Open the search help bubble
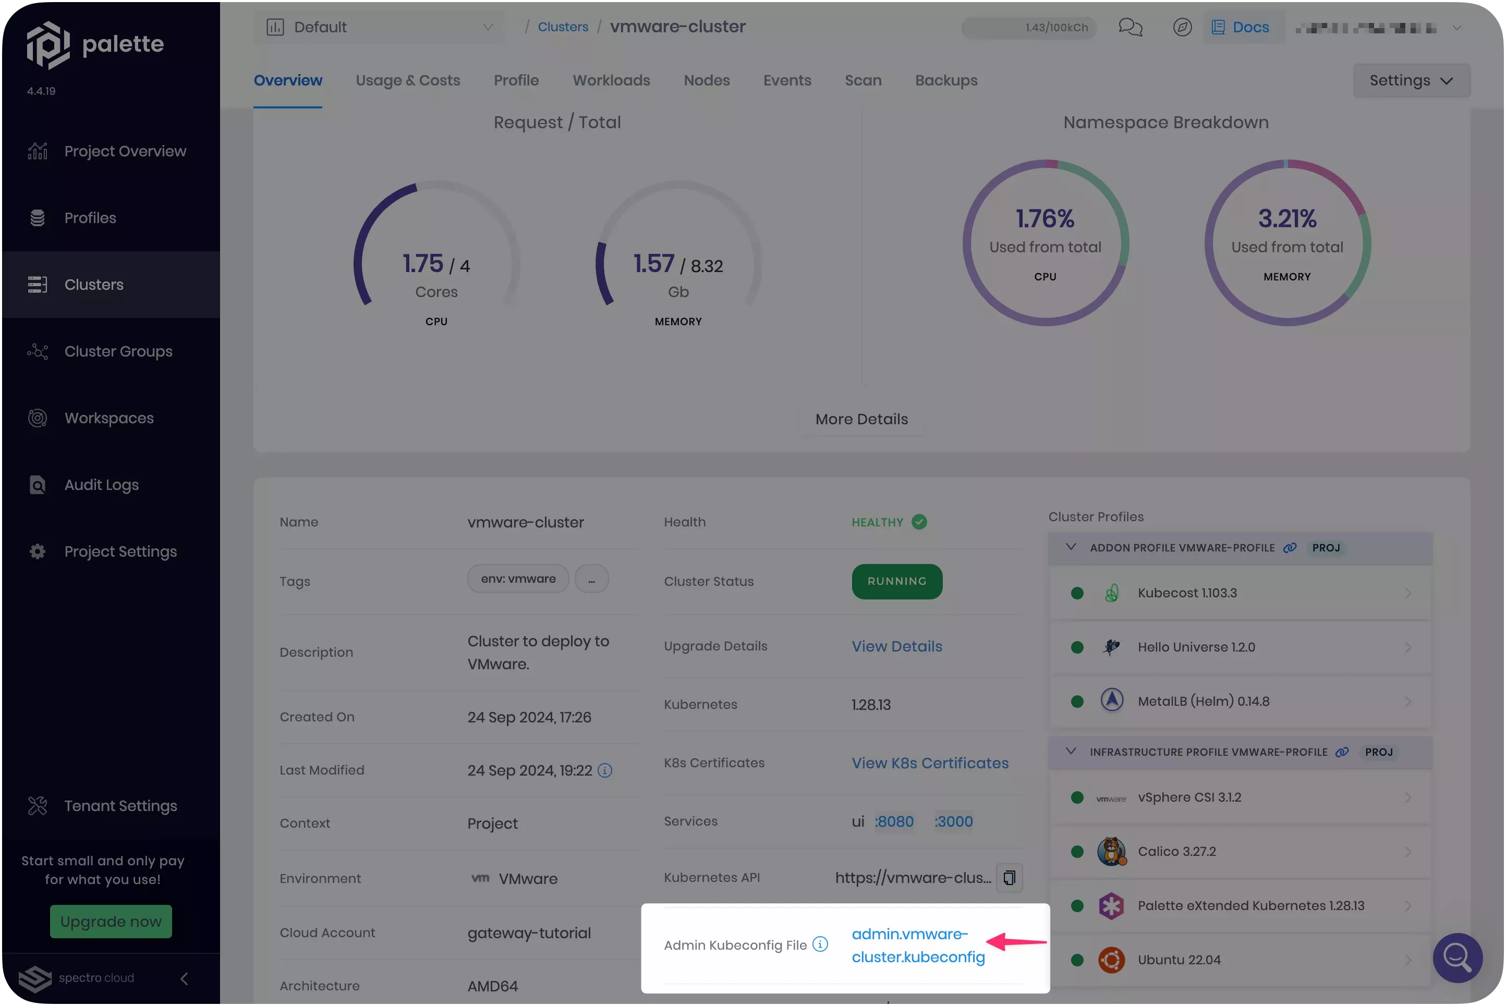Viewport: 1506px width, 1006px height. [x=1457, y=957]
